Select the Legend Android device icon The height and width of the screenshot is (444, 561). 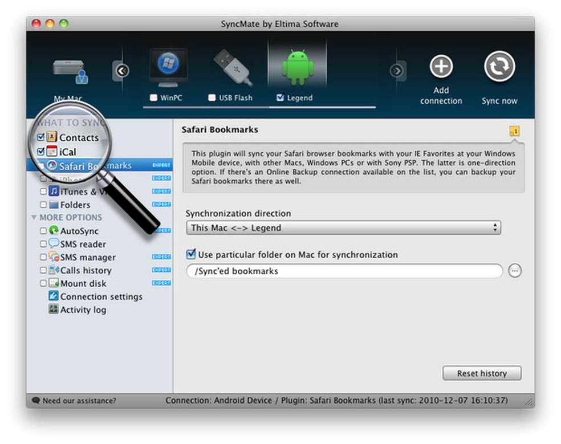pyautogui.click(x=298, y=67)
